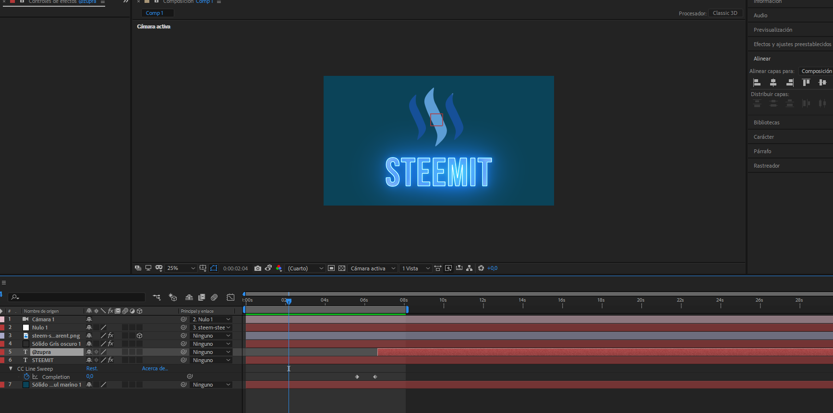Click Rest. to reset CC Line Sweep
The image size is (833, 413).
[x=92, y=369]
